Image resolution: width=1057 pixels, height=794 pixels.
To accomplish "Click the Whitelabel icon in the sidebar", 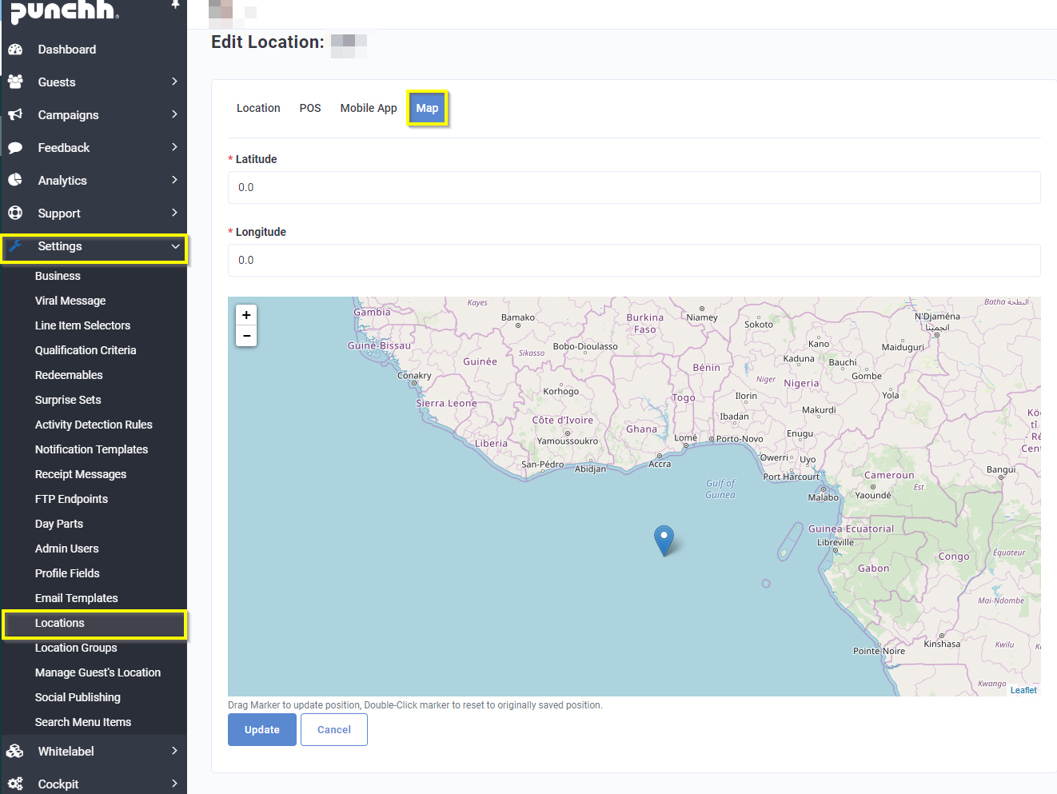I will pyautogui.click(x=17, y=751).
